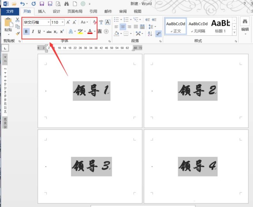Click the subscript X₂ icon
Image resolution: width=253 pixels, height=207 pixels.
55,32
